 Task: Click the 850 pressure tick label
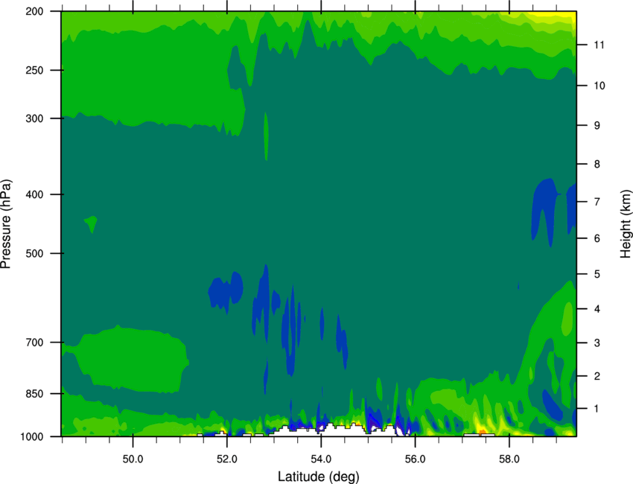(x=35, y=394)
